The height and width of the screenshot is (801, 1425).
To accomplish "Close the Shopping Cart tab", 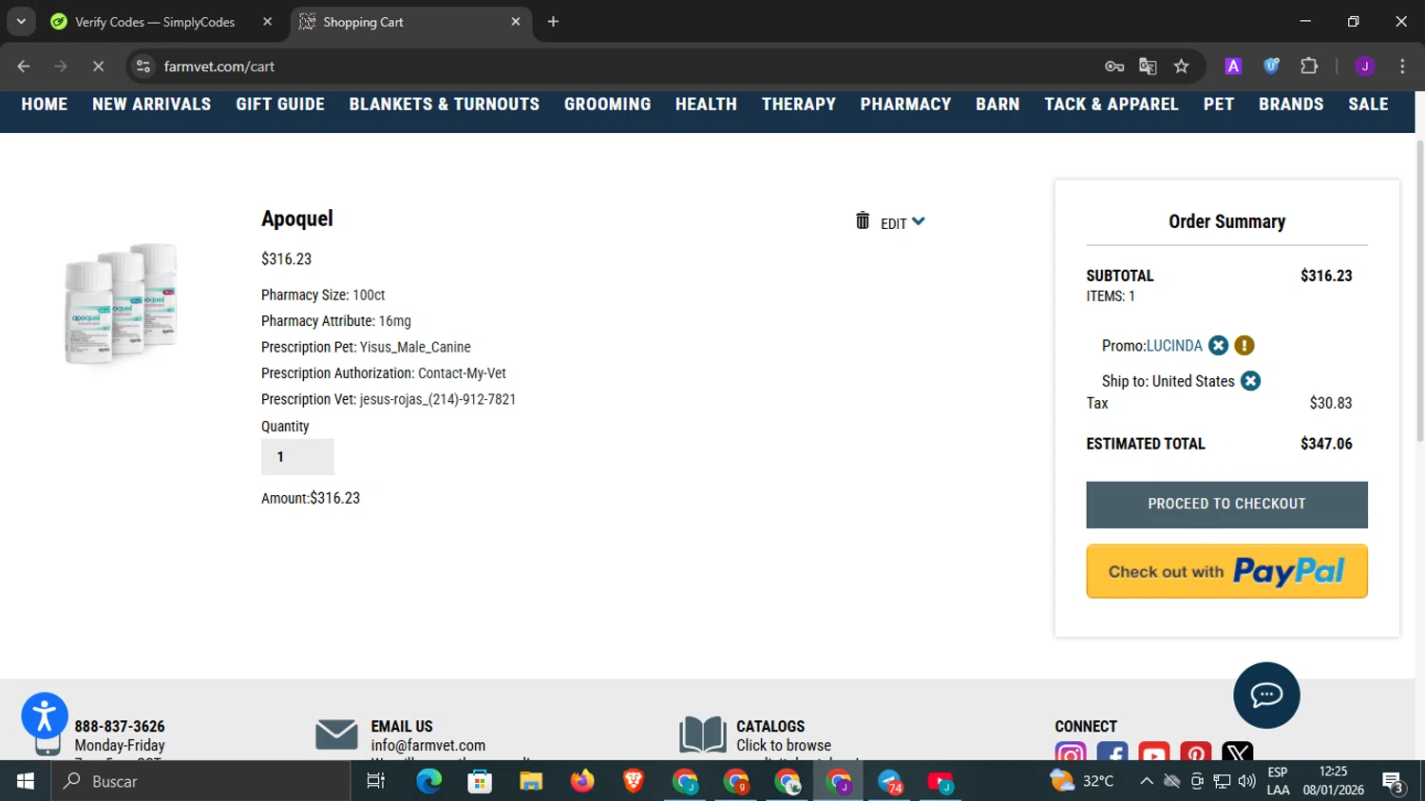I will pos(516,22).
